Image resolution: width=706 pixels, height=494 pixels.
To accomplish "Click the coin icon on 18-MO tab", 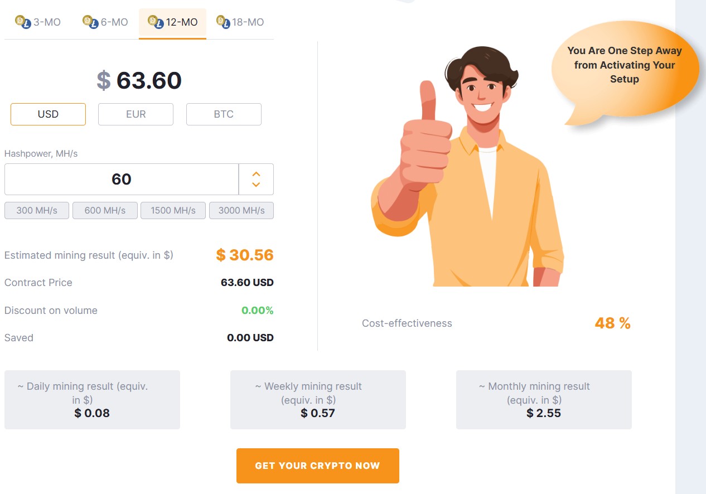I will [223, 22].
